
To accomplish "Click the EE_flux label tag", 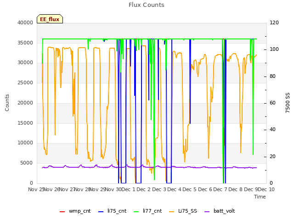I will pos(50,19).
